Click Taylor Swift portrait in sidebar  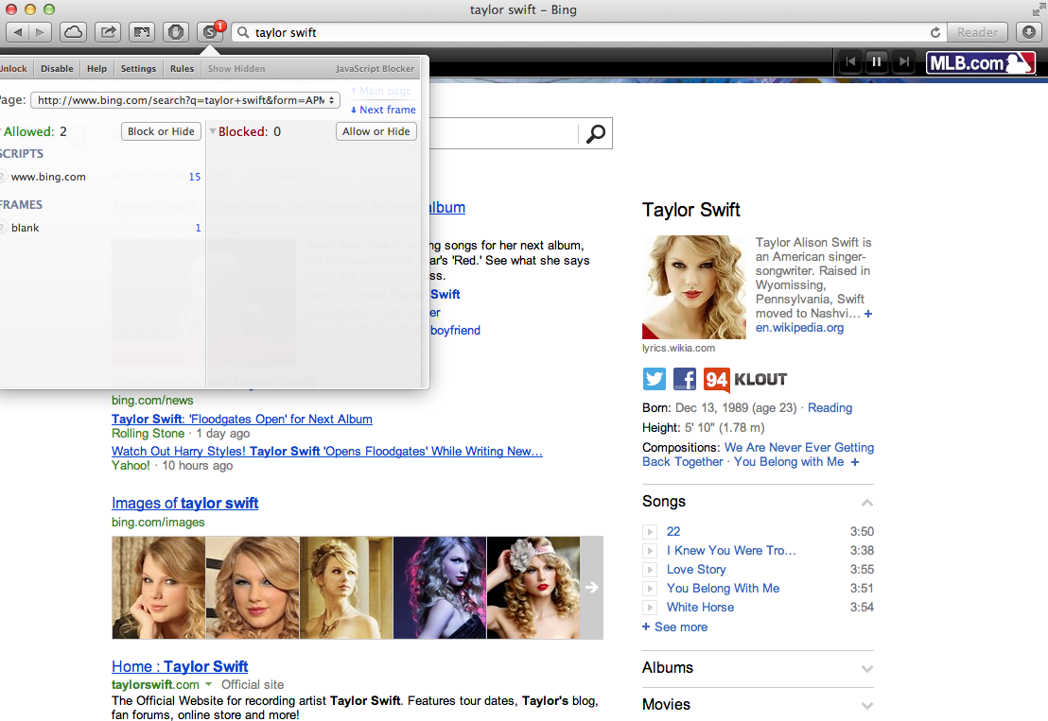click(693, 287)
